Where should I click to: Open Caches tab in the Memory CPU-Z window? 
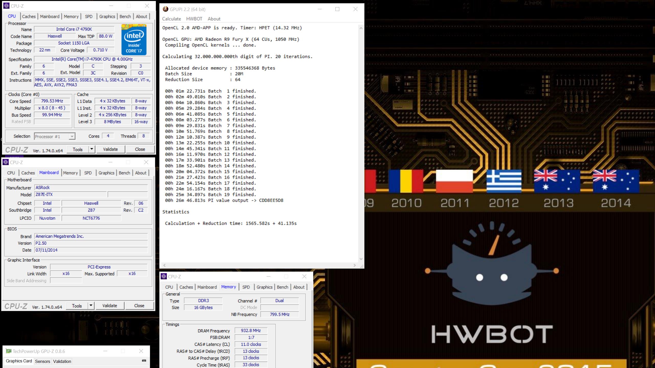186,287
